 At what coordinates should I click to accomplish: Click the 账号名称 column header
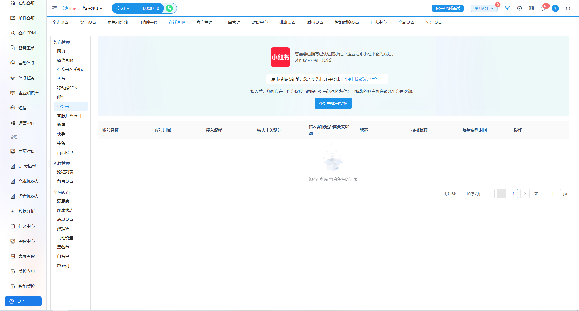[110, 130]
